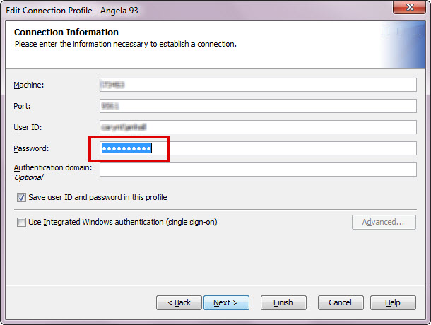Screen dimensions: 431x325
Task: Click the "User ID:" text label
Action: tap(28, 128)
